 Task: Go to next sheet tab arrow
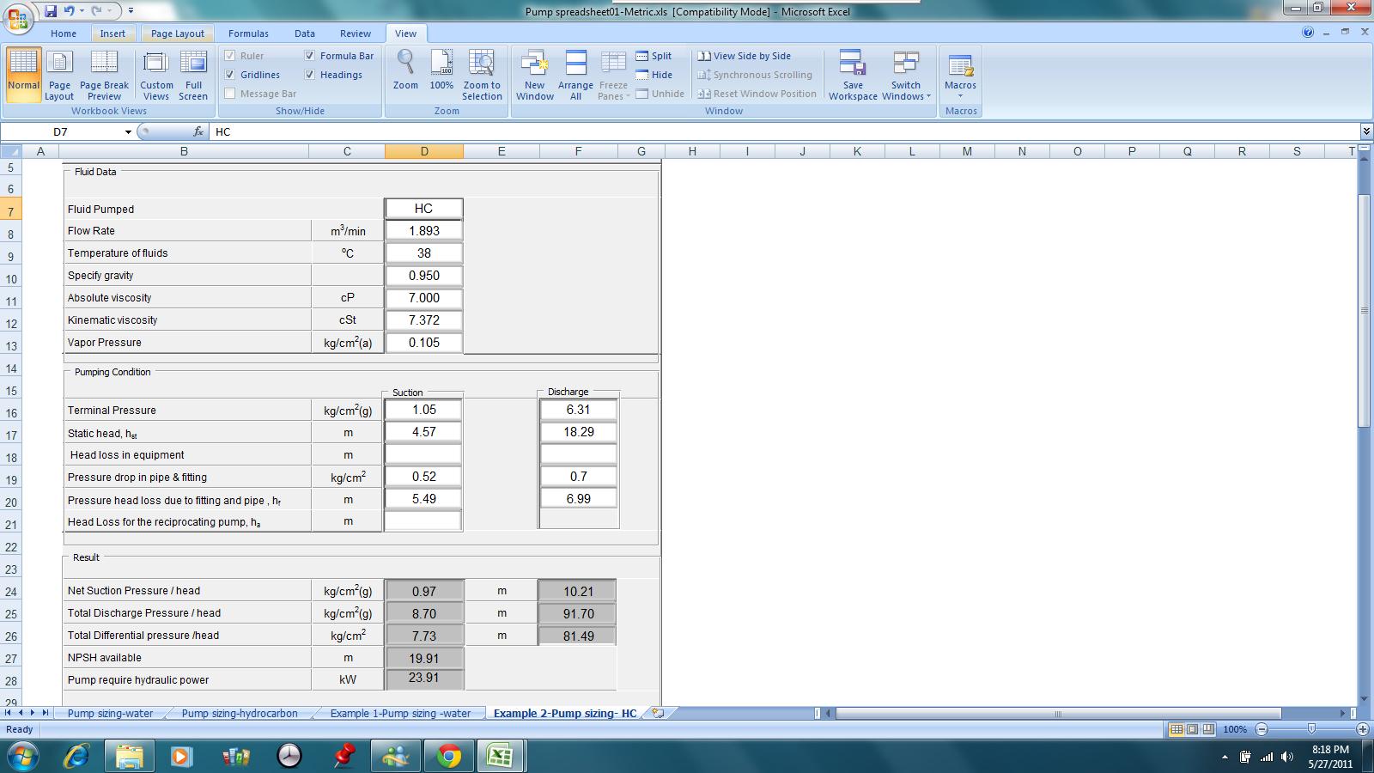33,713
